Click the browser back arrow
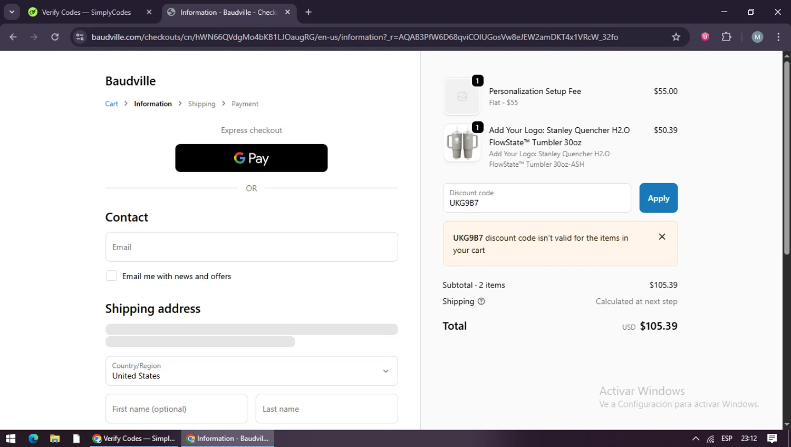The image size is (791, 447). click(13, 37)
